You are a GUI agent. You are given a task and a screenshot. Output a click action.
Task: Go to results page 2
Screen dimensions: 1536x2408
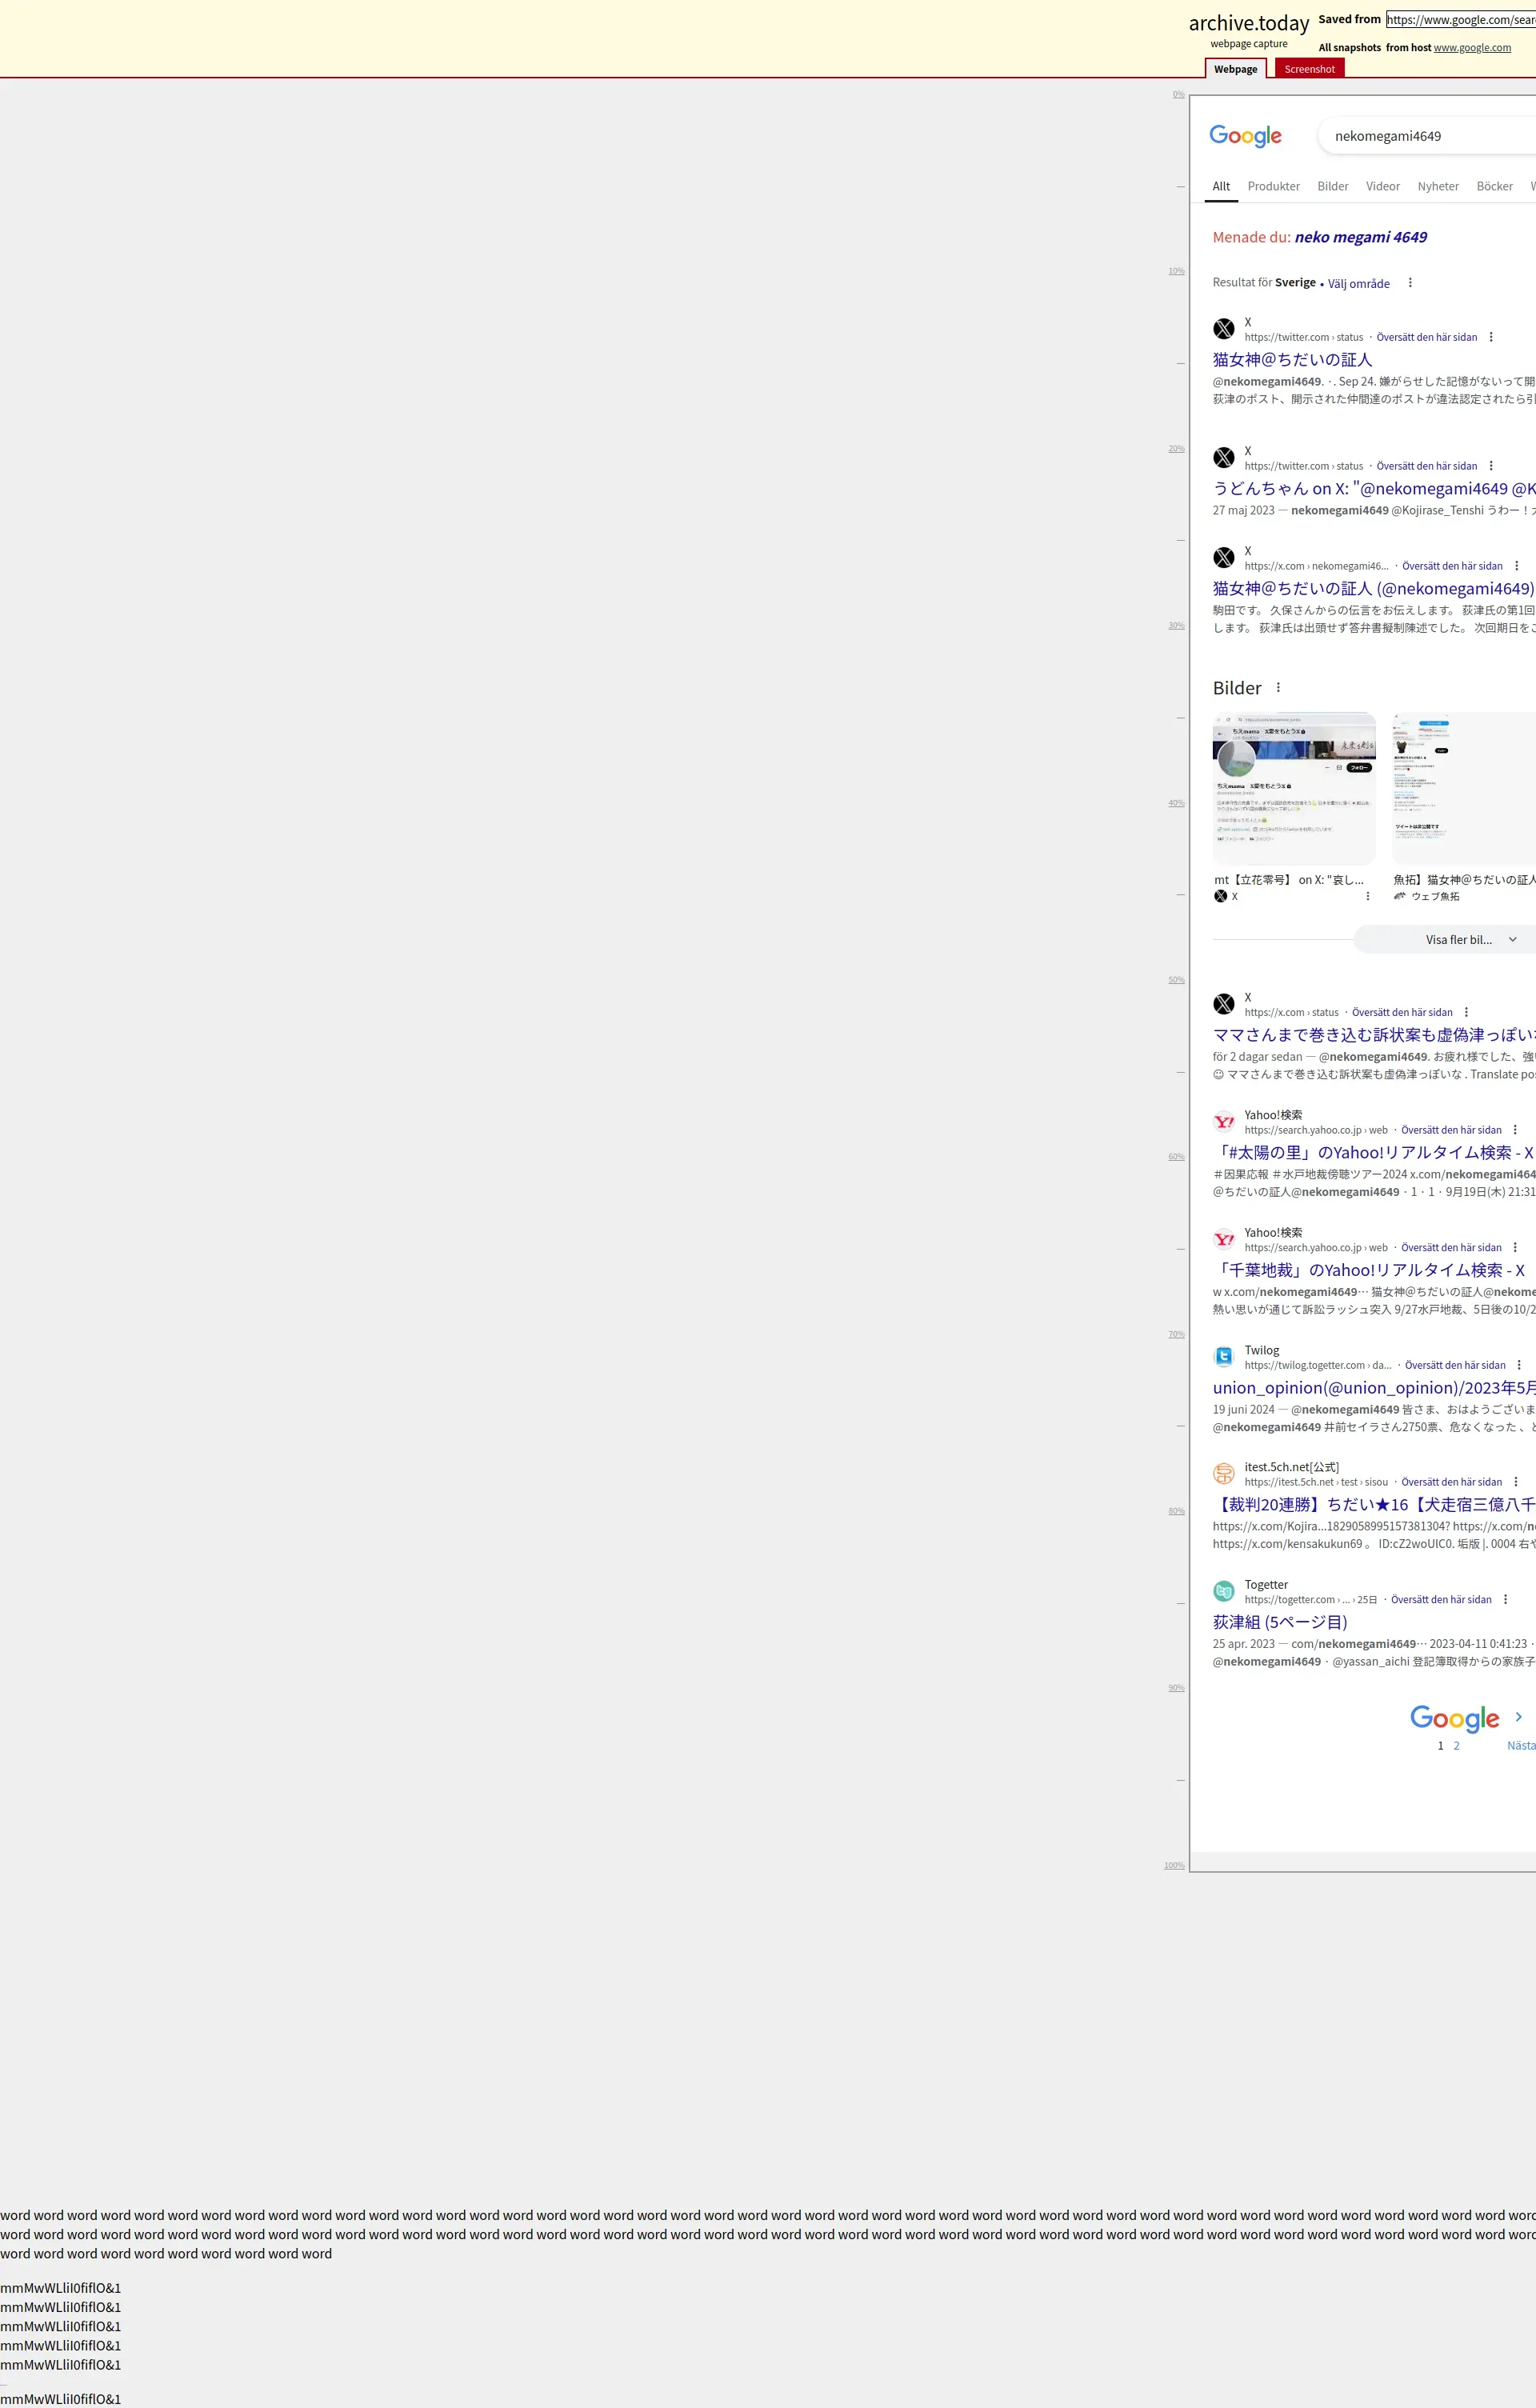coord(1456,1746)
